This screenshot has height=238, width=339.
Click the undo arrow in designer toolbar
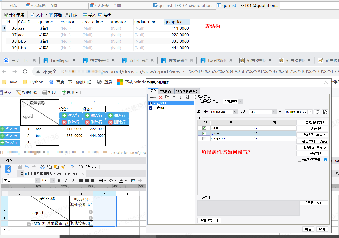click(27, 167)
